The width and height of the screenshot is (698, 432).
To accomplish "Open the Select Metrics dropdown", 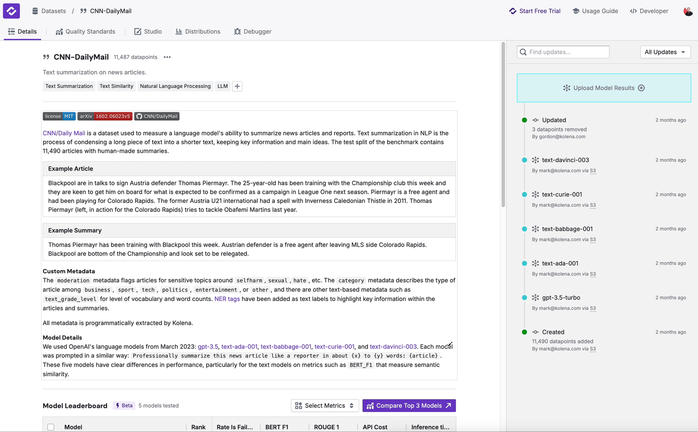I will coord(325,406).
